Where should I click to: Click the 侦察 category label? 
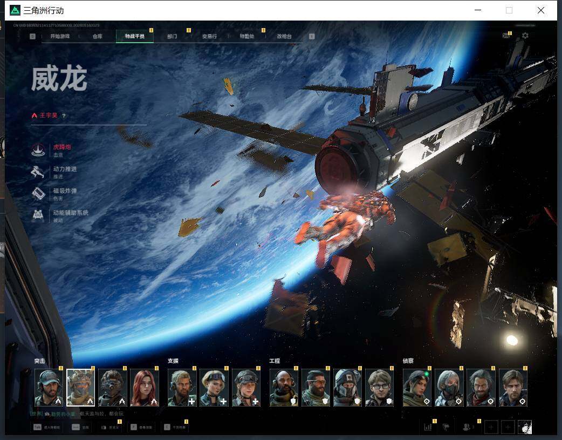click(408, 361)
